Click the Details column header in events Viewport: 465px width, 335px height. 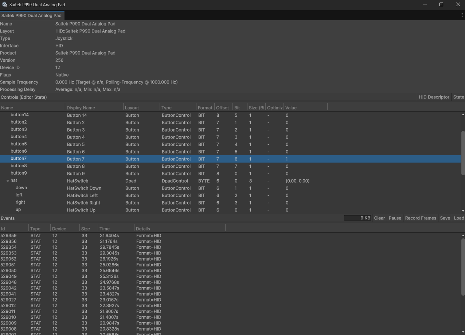click(180, 229)
